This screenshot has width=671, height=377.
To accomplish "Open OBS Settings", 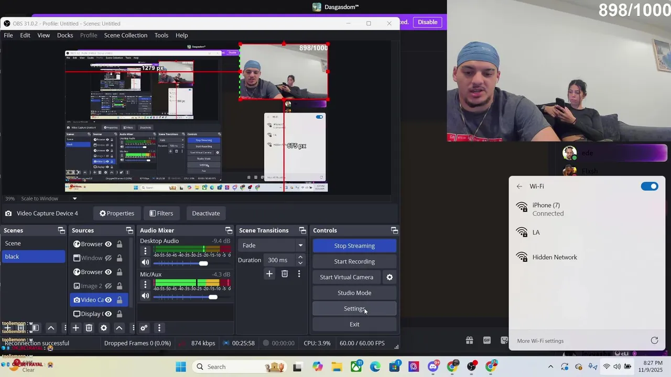I will [354, 308].
